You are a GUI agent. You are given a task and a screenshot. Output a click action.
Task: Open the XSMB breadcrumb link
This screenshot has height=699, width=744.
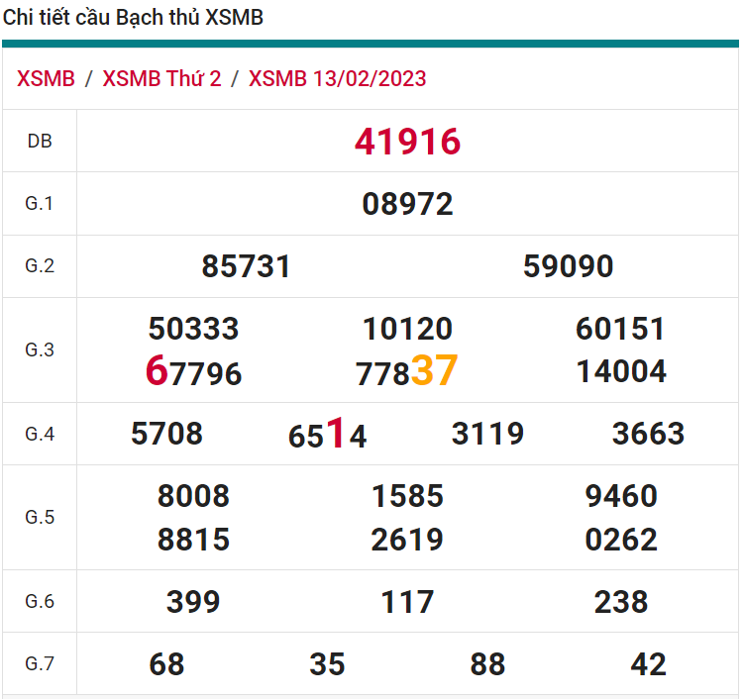click(x=46, y=79)
